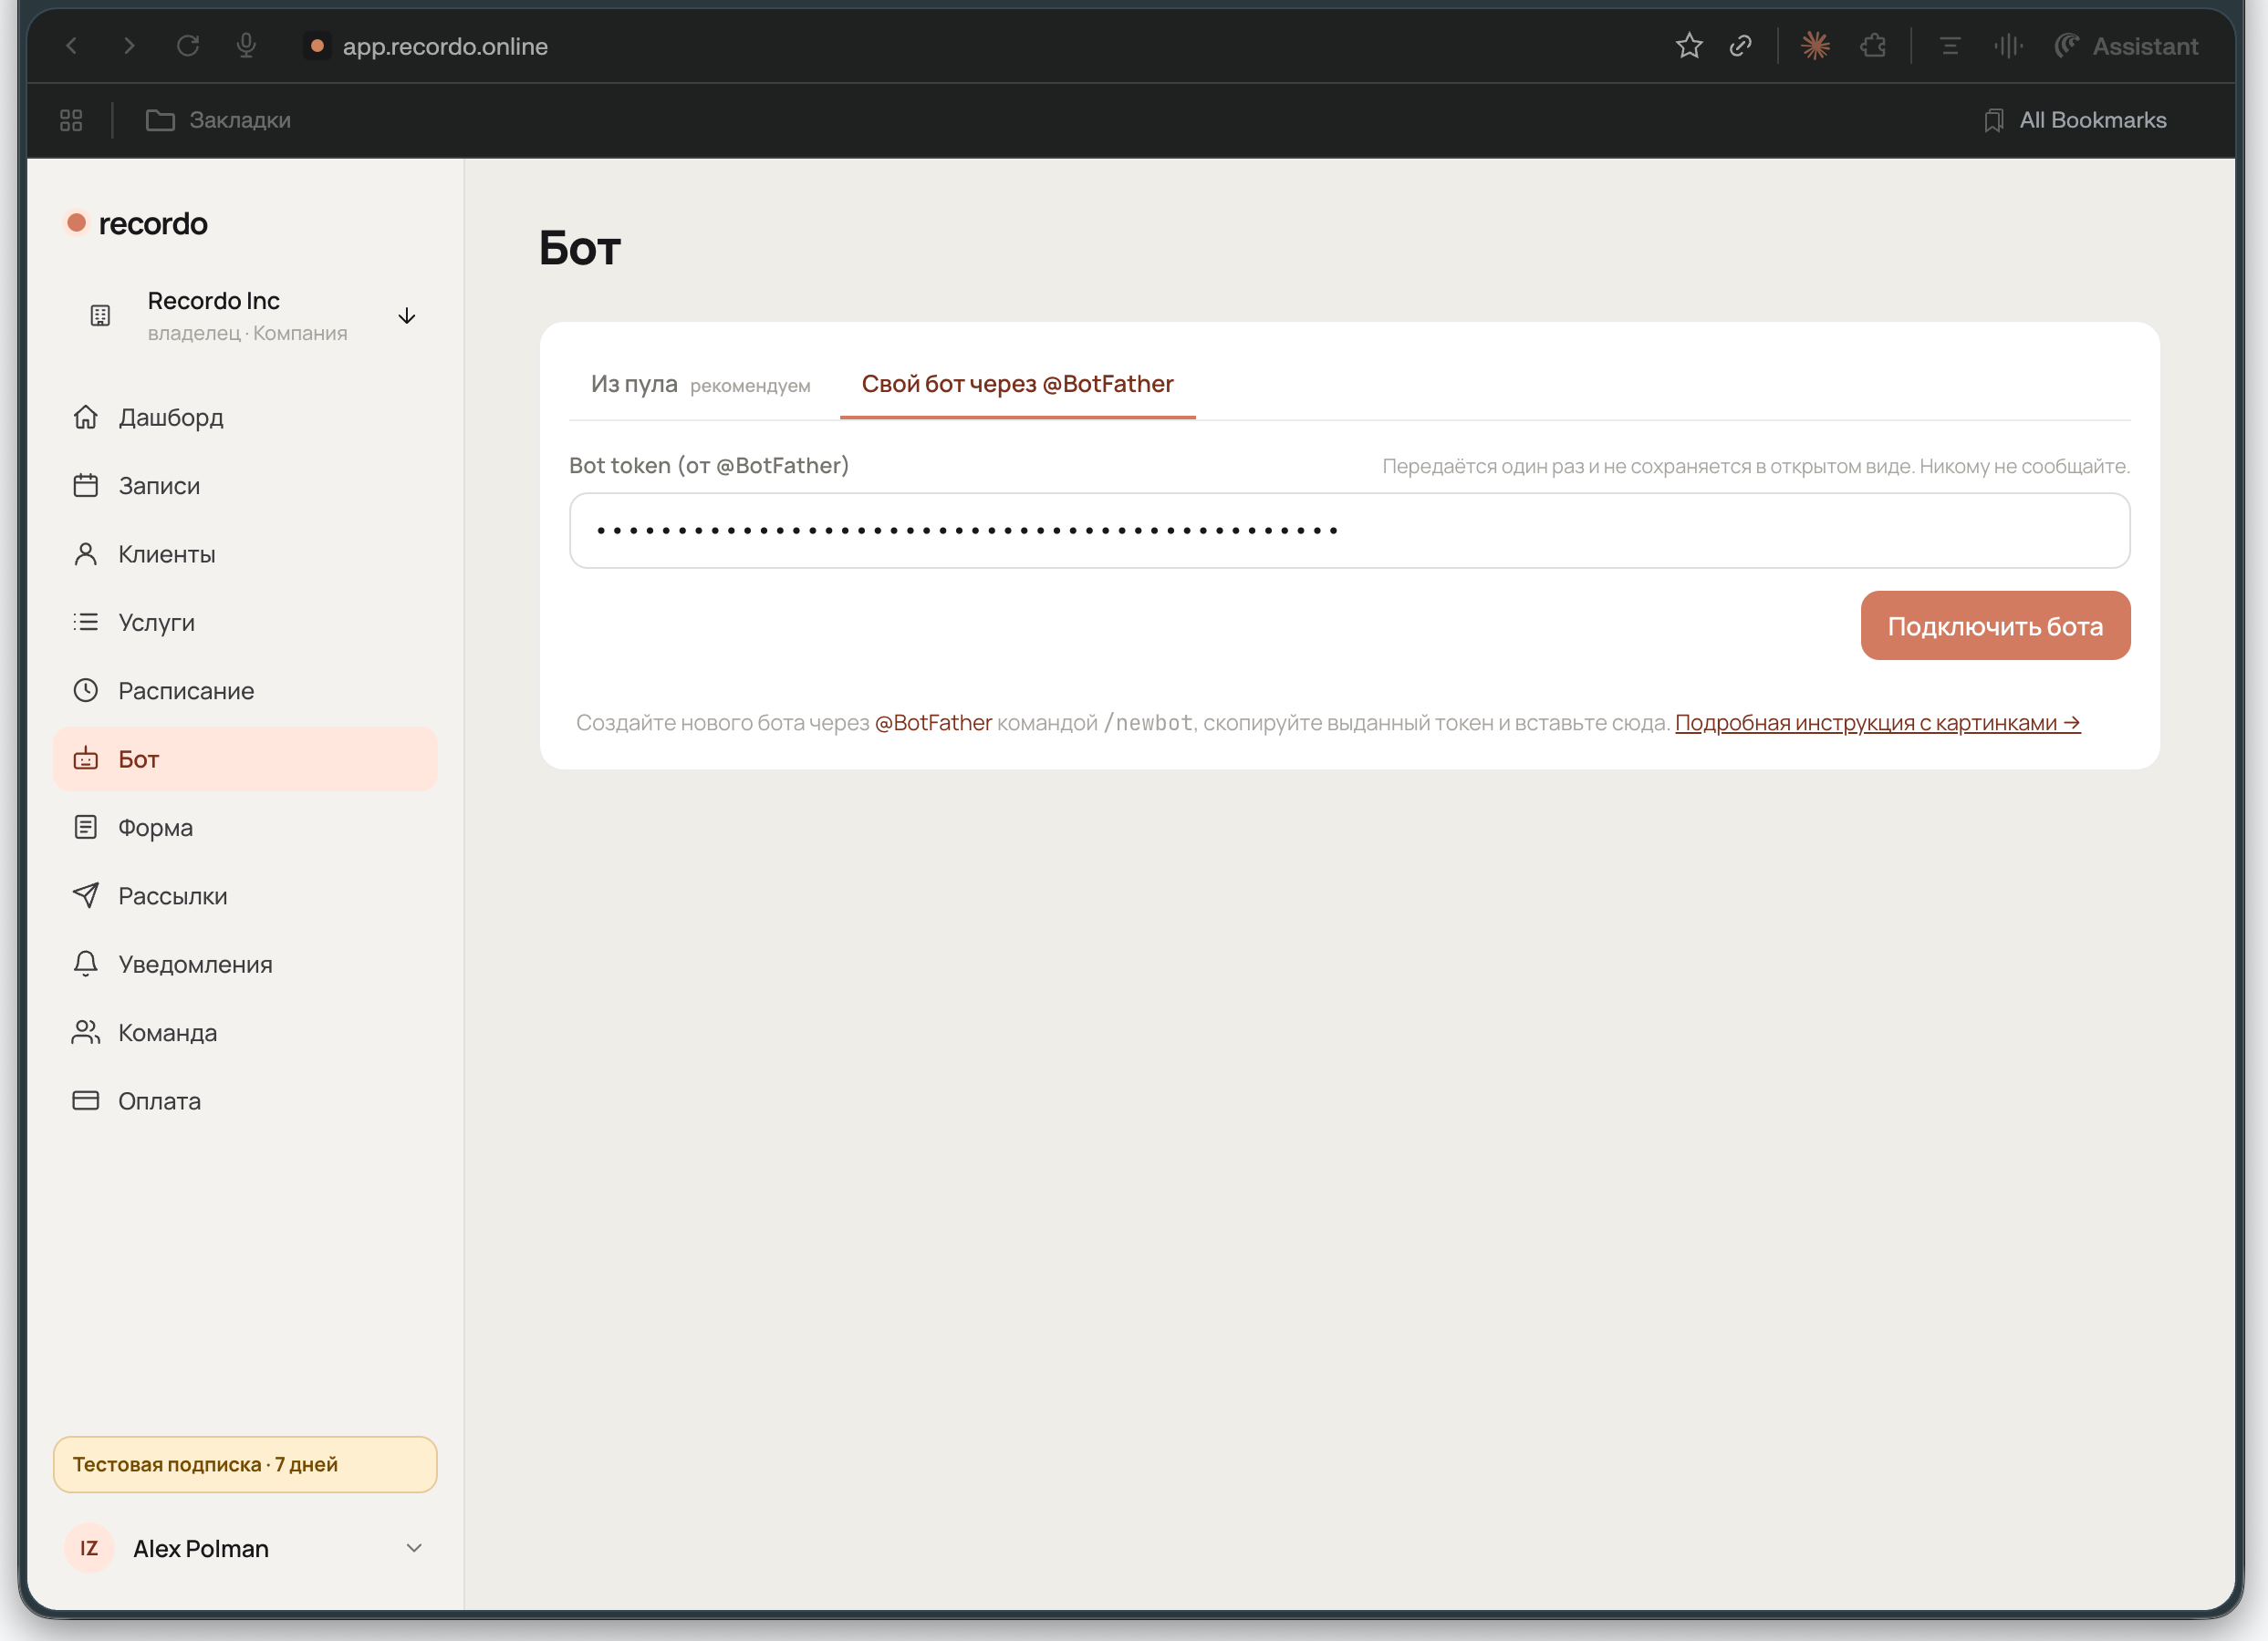Reload the current page

[x=188, y=46]
